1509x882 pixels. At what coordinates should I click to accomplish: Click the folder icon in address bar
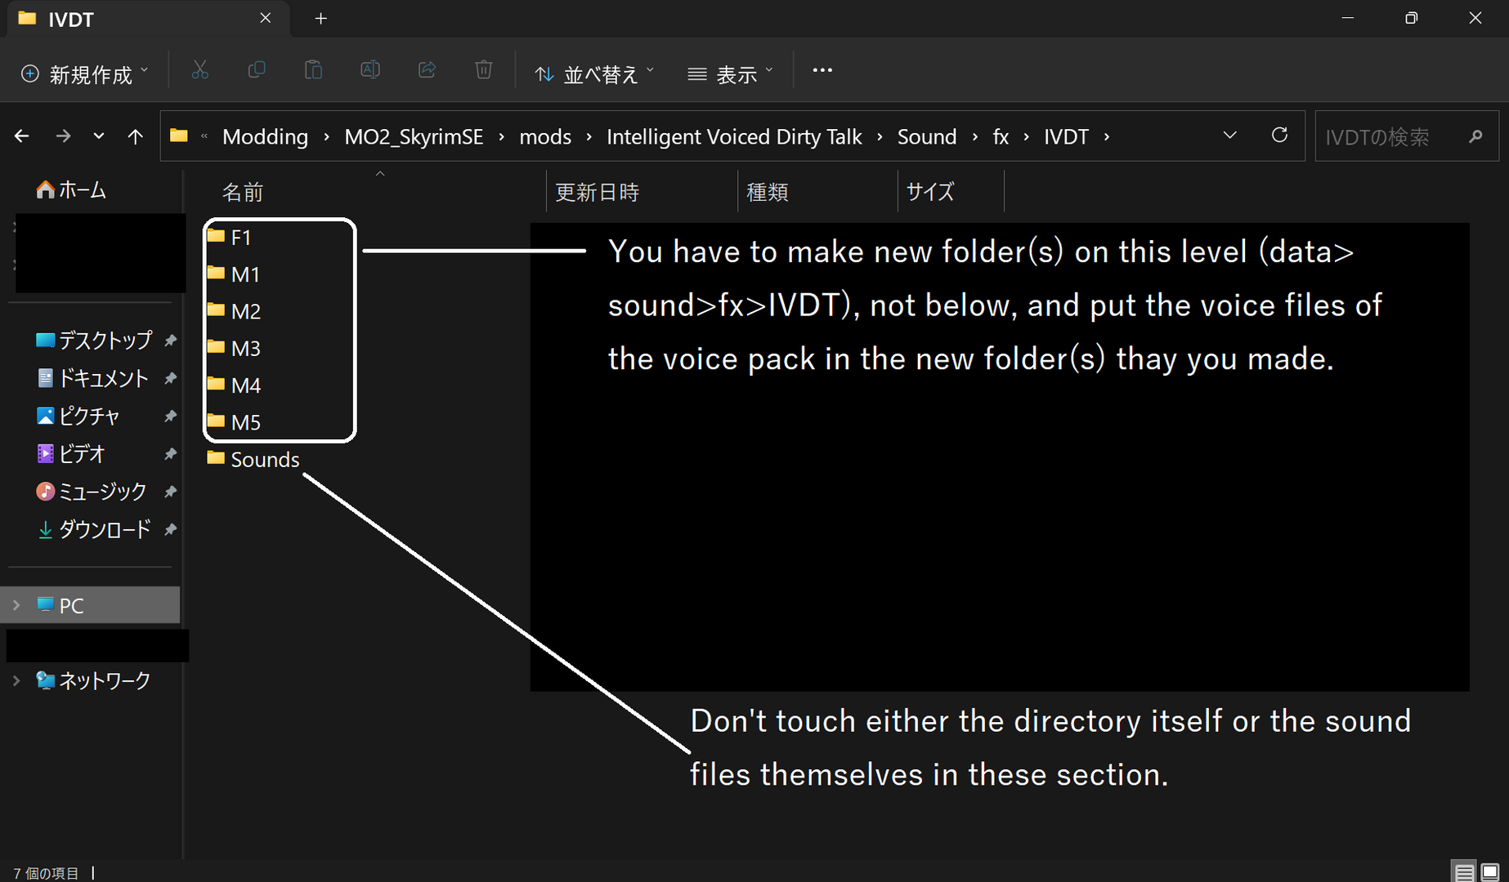tap(179, 136)
